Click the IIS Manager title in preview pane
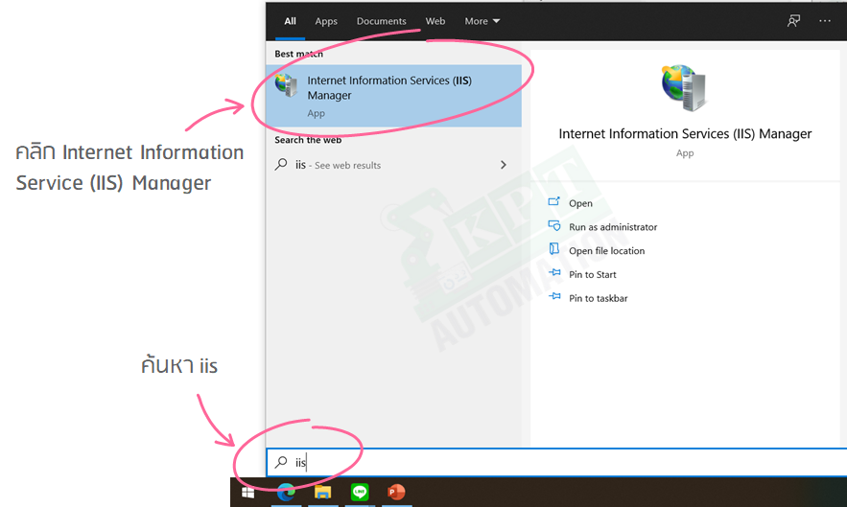847x507 pixels. (685, 134)
